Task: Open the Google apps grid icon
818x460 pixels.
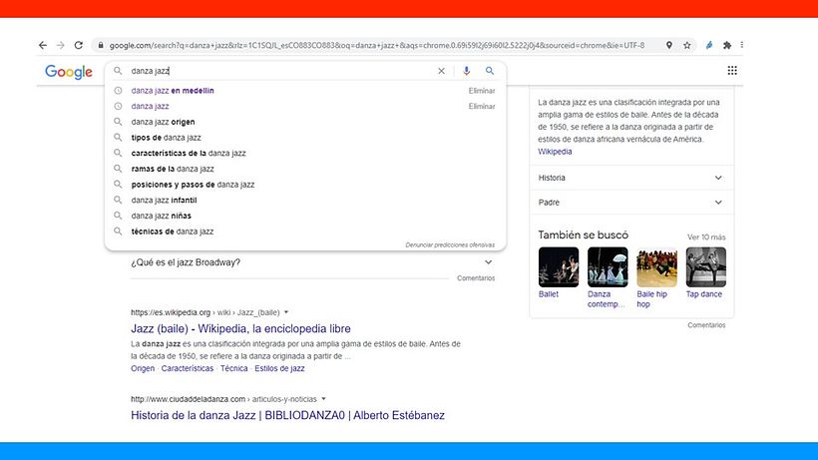Action: click(732, 71)
